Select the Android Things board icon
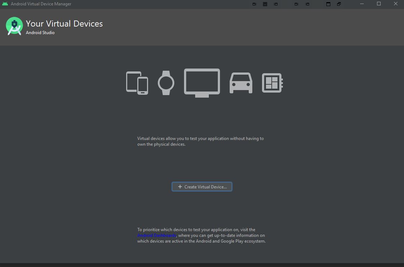Viewport: 404px width, 267px height. [272, 83]
